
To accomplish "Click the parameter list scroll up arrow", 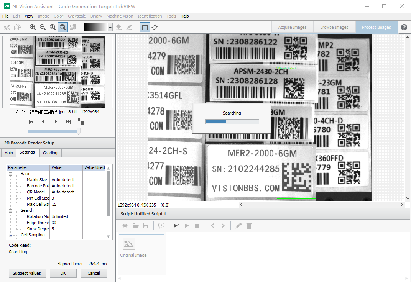I will pos(108,167).
